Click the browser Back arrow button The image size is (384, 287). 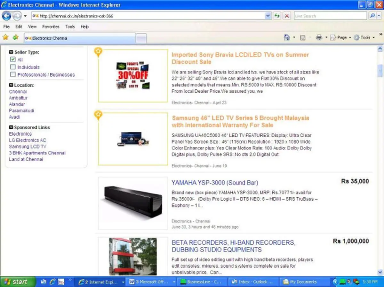[7, 16]
